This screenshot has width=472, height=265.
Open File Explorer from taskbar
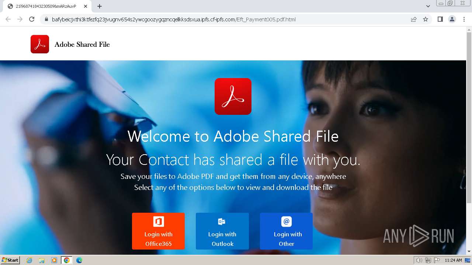click(x=42, y=260)
